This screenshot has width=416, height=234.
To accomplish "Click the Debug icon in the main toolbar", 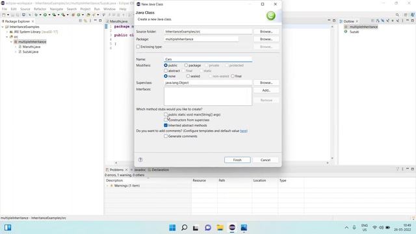I will 36,15.
